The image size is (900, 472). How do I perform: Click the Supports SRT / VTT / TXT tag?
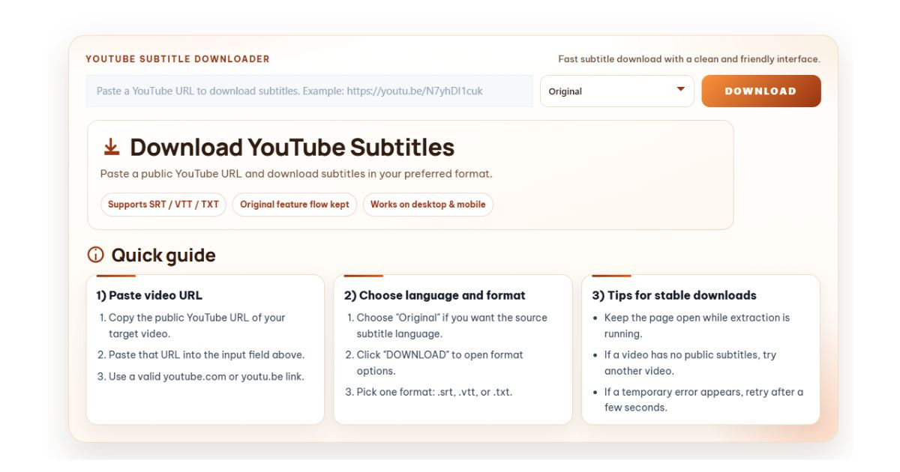(x=163, y=205)
